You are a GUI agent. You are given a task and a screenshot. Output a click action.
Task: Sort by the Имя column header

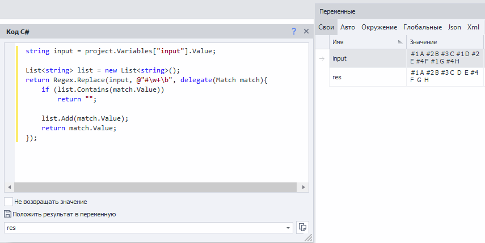tap(368, 42)
